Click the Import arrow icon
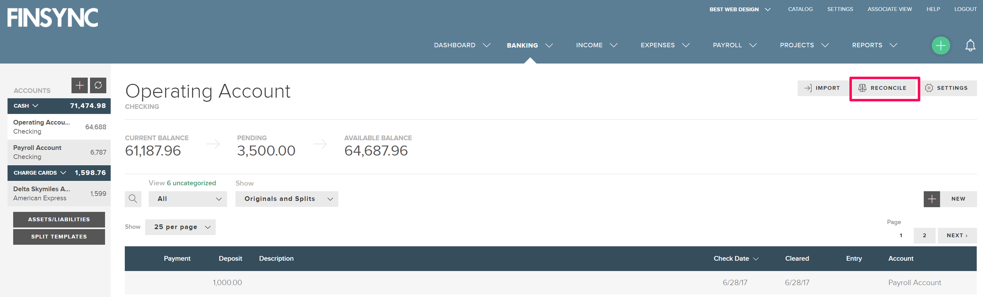 point(807,88)
